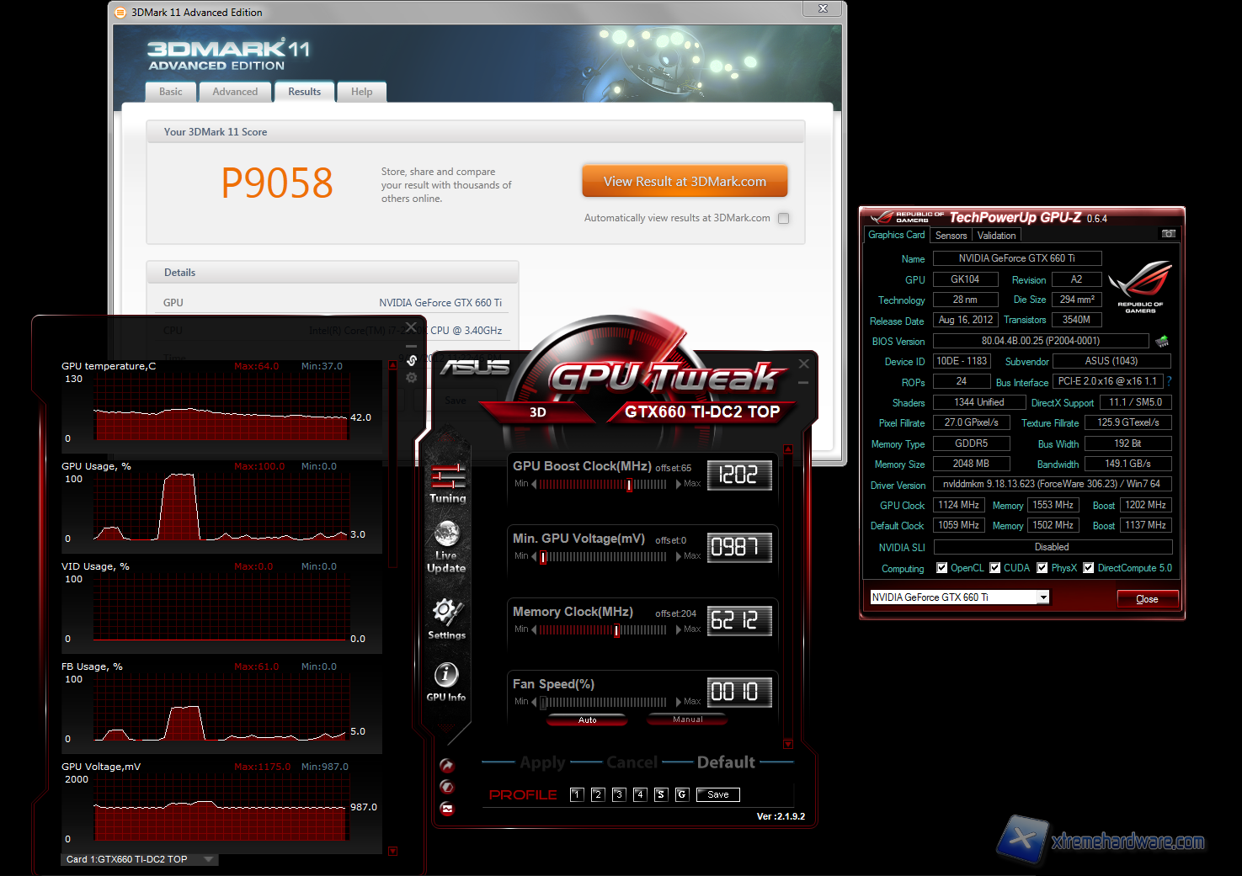Click the monitor panel link icon
Viewport: 1242px width, 876px height.
[x=412, y=360]
